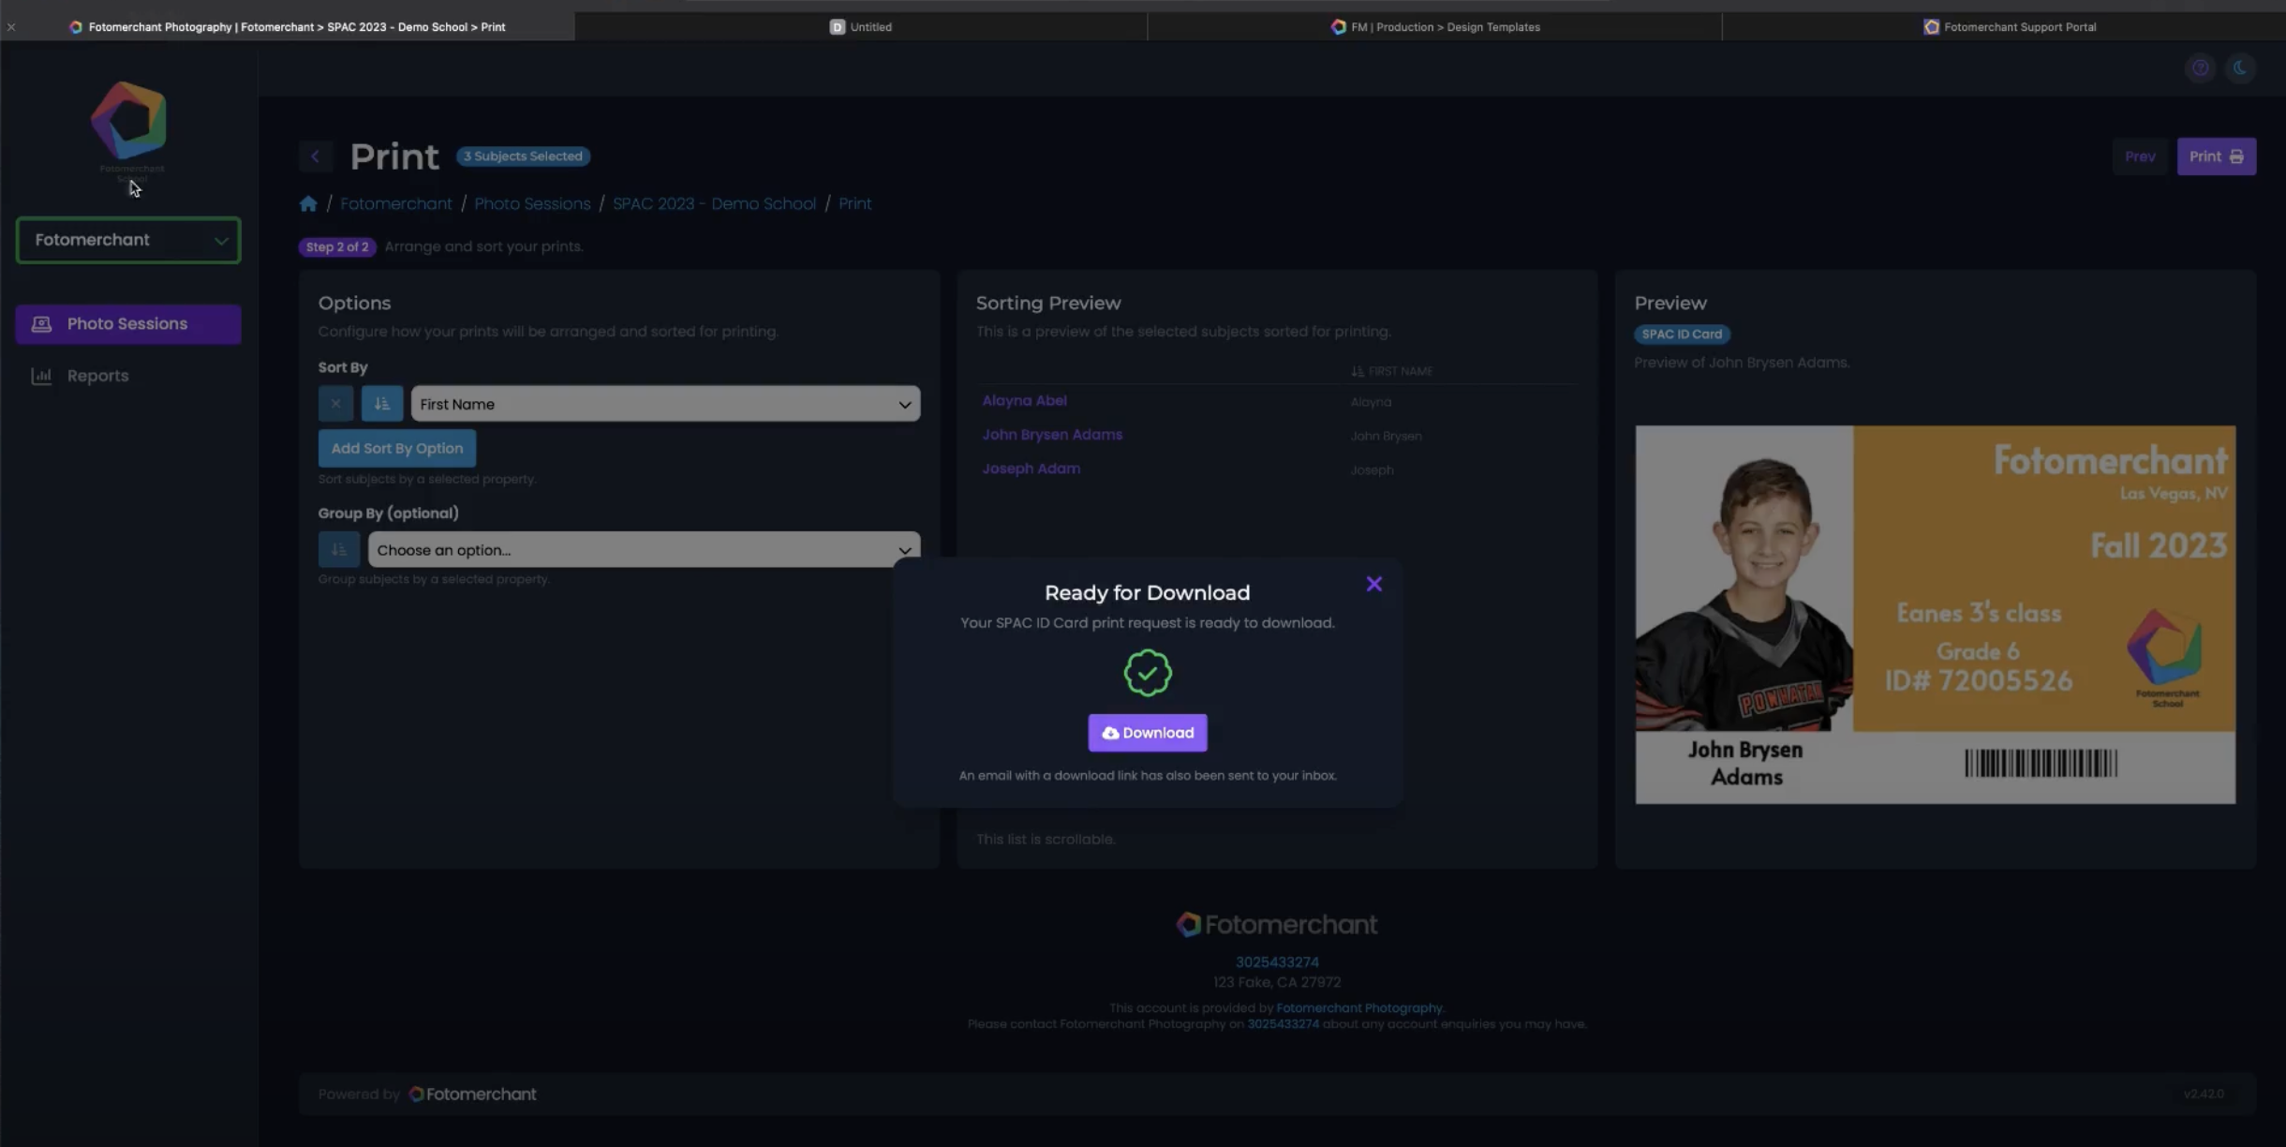Select the Fotomerchant Photography Print tab
This screenshot has height=1147, width=2286.
click(288, 26)
